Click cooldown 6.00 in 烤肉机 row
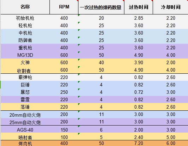 tap(170, 143)
